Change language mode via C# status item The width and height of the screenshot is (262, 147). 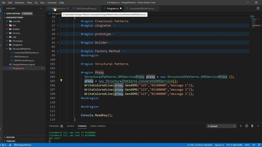click(253, 145)
